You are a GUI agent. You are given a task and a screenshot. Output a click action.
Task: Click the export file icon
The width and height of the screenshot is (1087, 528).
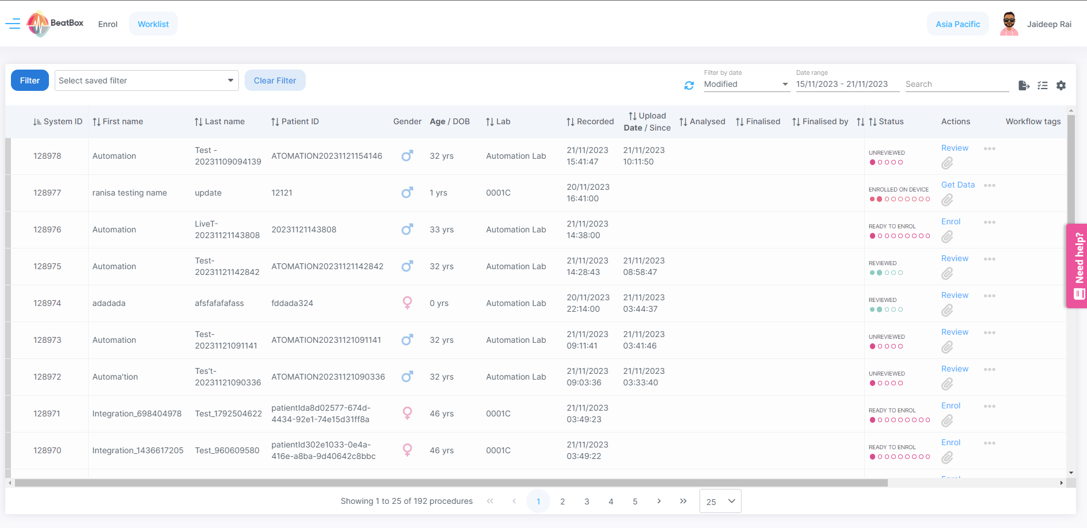(1023, 85)
